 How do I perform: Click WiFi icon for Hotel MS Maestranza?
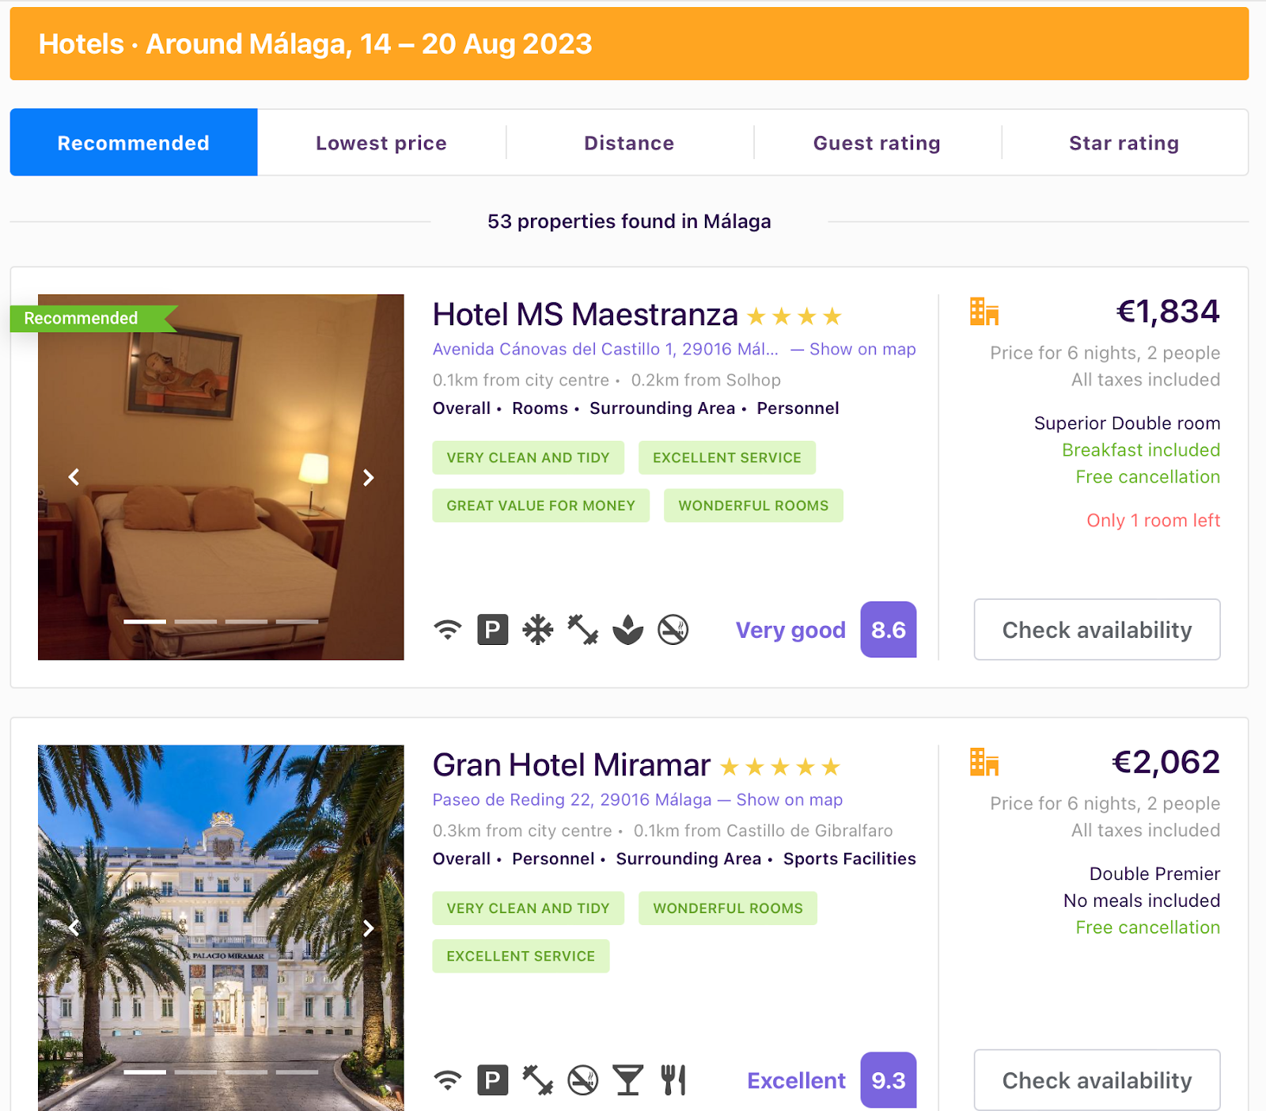[x=448, y=630]
